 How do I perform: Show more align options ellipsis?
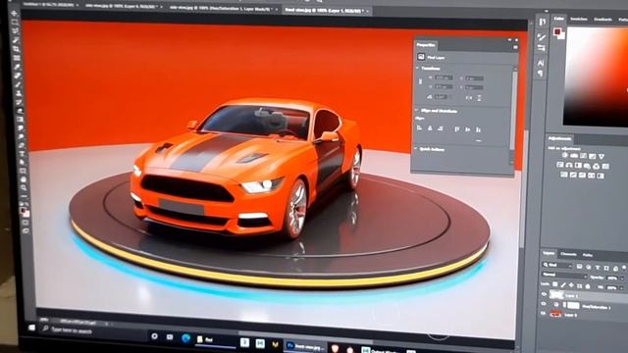click(479, 140)
